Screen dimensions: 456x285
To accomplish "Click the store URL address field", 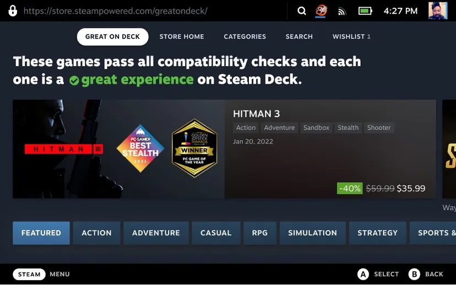I will coord(116,11).
